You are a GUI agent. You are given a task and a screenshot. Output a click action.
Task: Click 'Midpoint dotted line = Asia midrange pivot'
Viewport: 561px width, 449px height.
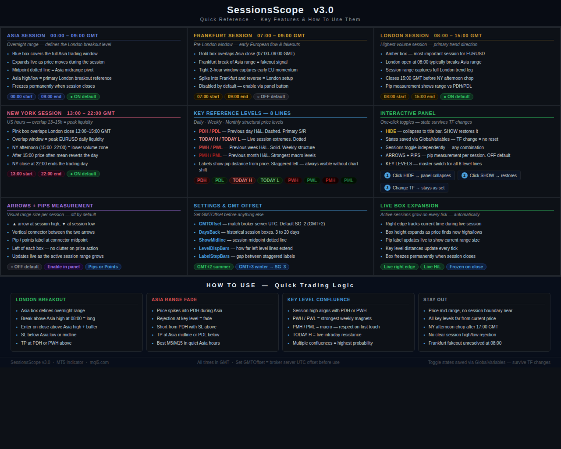coord(53,70)
